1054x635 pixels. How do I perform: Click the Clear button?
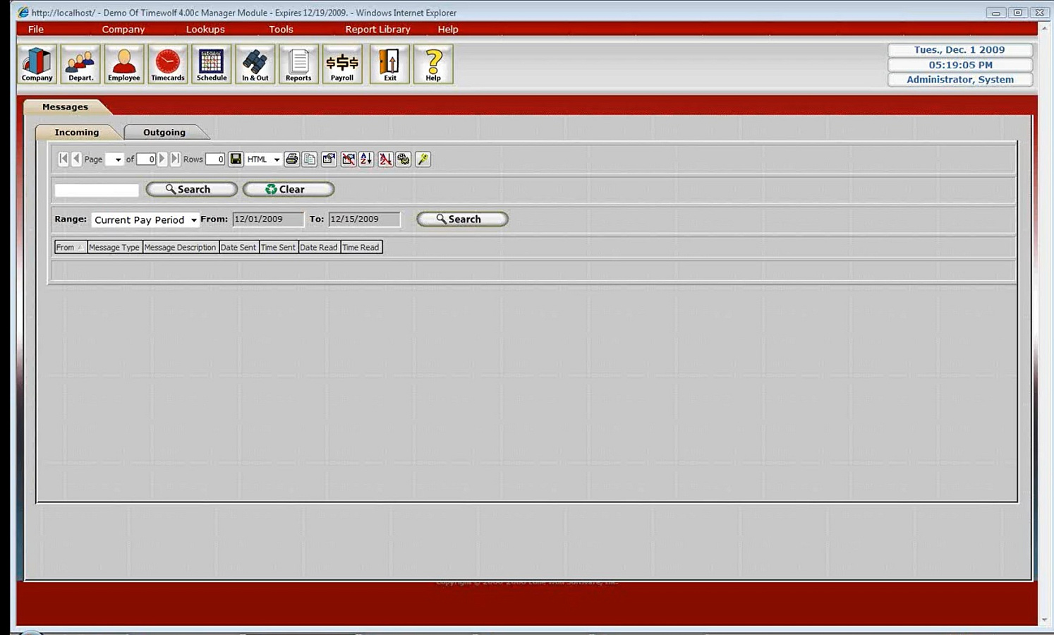(289, 189)
